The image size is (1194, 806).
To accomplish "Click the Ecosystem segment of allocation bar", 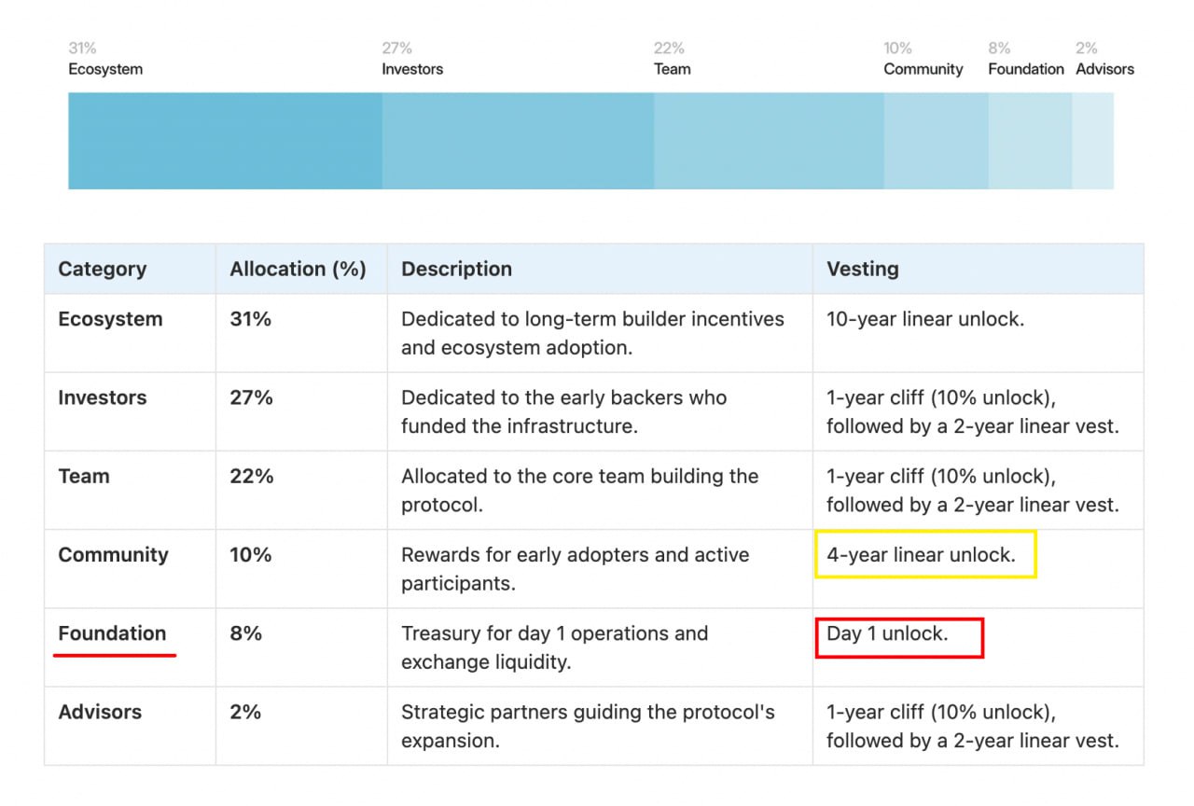I will click(225, 141).
